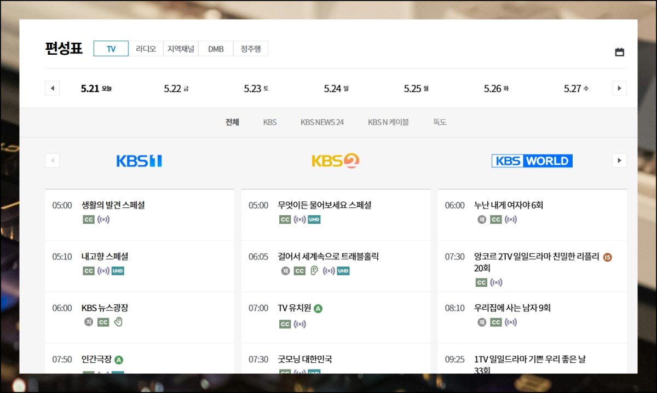Switch to the DMB tab
657x393 pixels.
click(216, 49)
